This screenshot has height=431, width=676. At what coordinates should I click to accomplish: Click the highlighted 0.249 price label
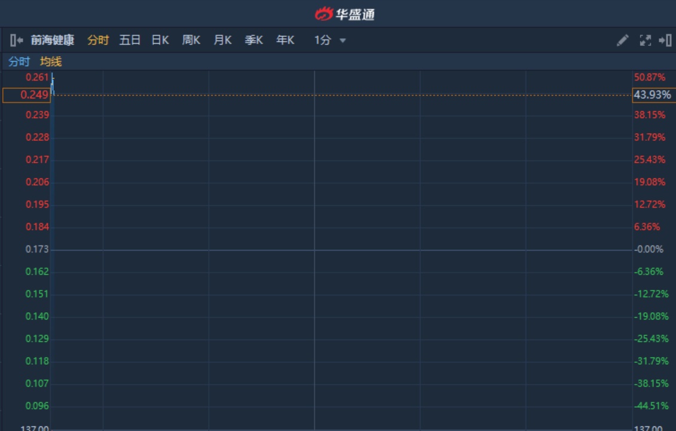point(27,96)
